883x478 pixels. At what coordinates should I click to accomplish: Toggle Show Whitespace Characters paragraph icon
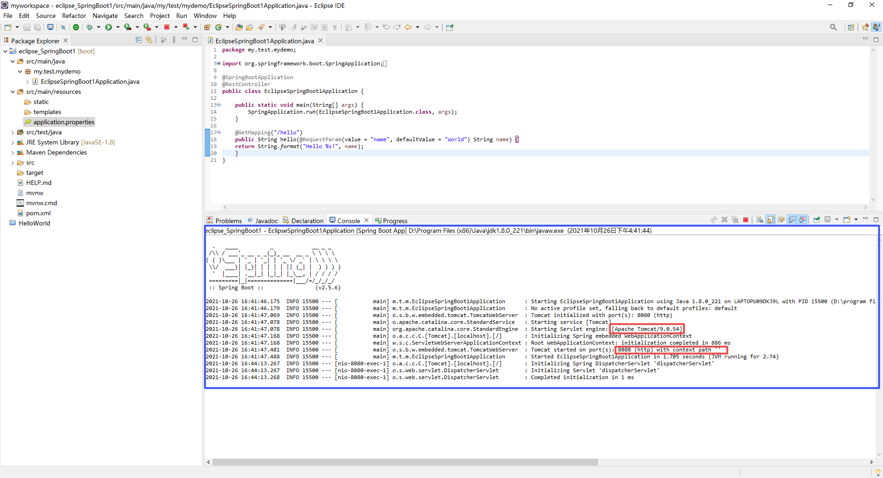(335, 27)
